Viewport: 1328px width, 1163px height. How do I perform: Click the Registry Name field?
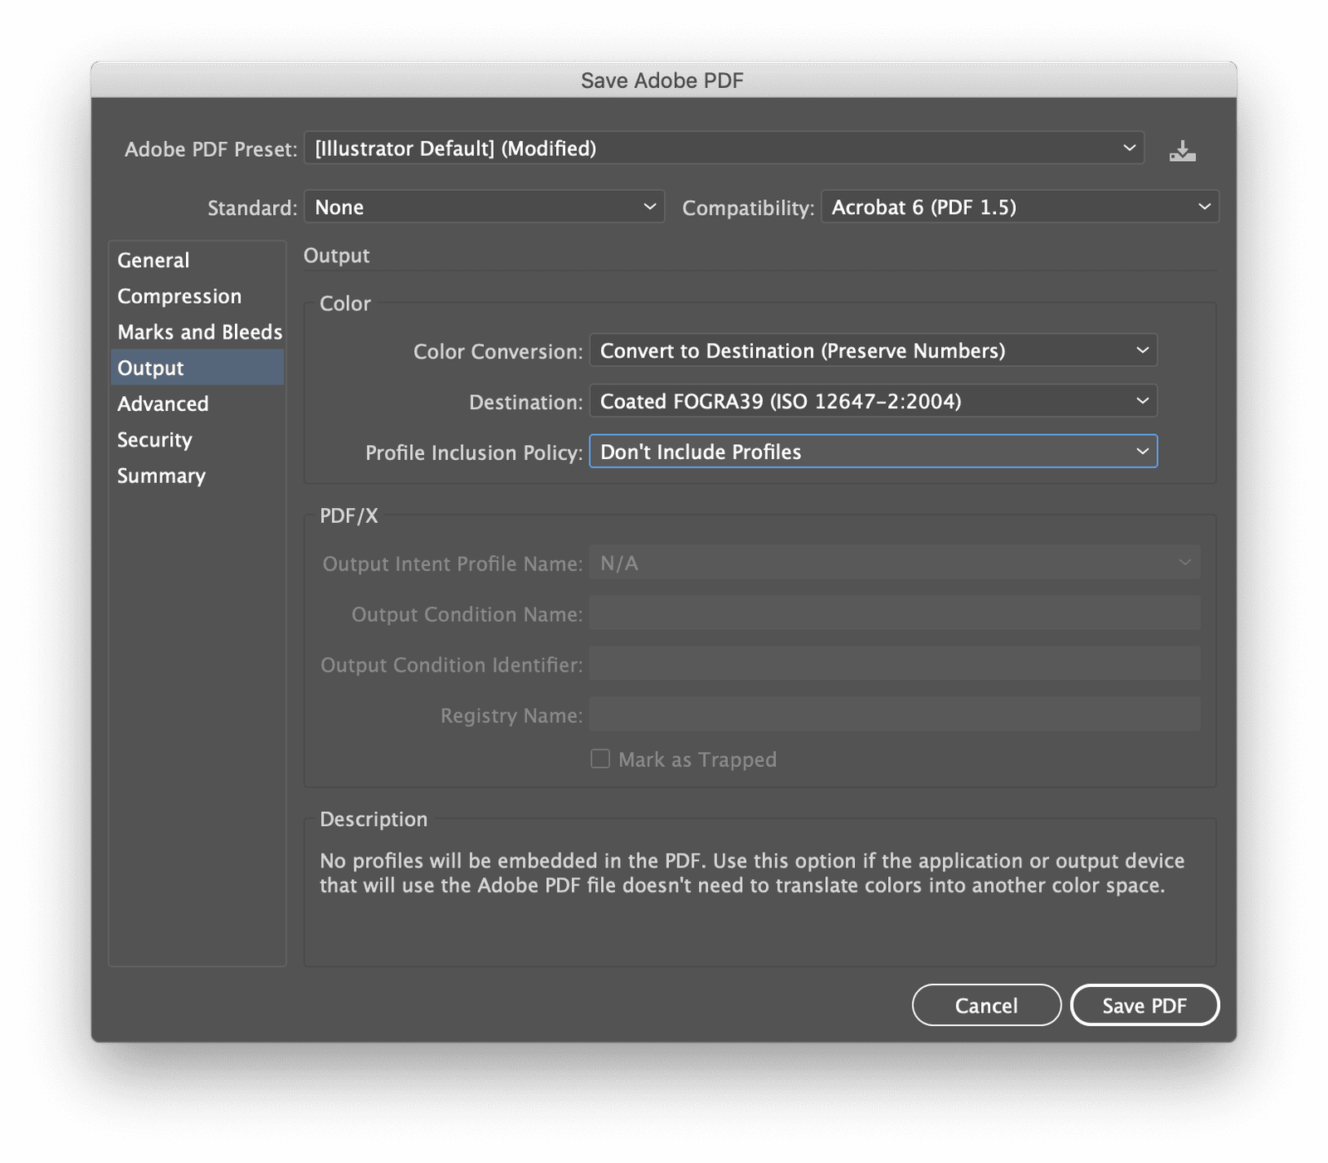tap(895, 715)
